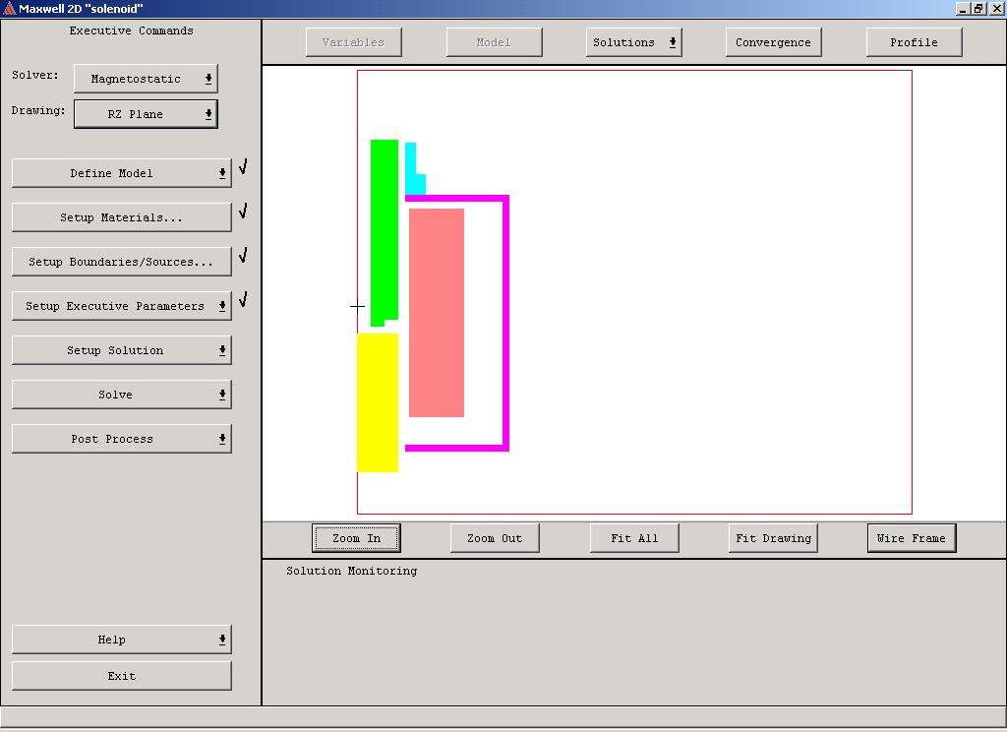Toggle Wire Frame display
The width and height of the screenshot is (1007, 732).
pos(912,538)
